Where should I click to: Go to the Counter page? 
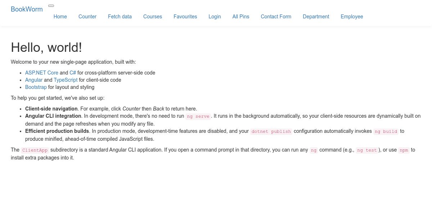point(87,17)
